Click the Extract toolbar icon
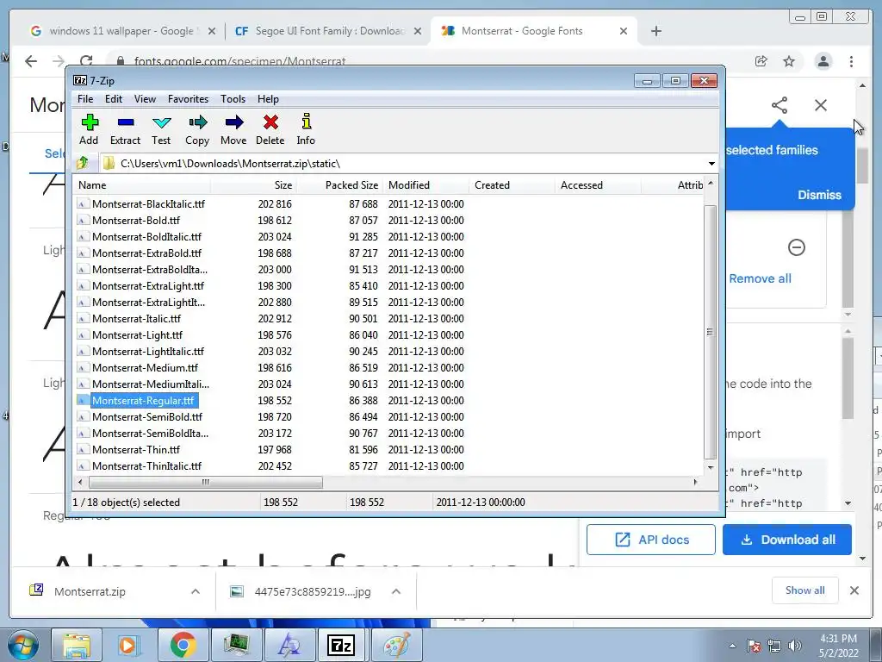 pos(125,129)
